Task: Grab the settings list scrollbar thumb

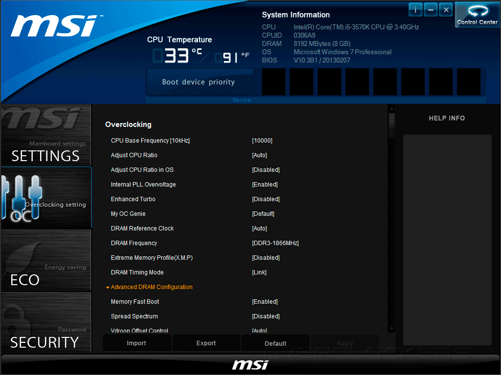Action: 392,126
